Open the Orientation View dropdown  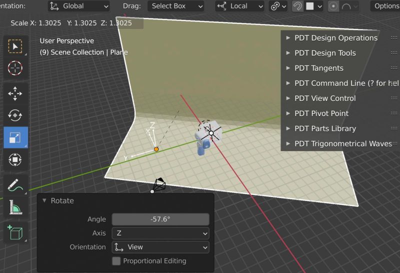(160, 247)
